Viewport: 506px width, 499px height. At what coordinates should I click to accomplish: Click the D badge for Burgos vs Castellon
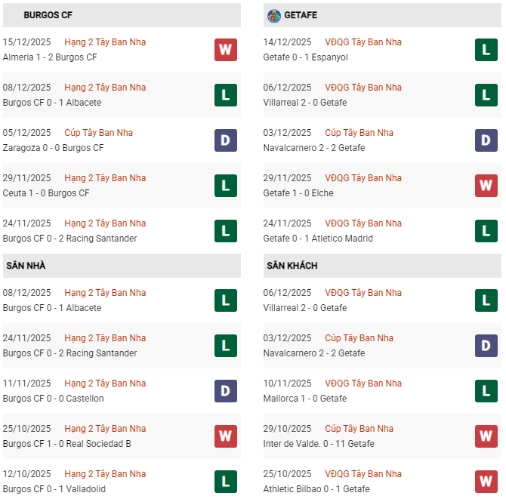[x=225, y=391]
